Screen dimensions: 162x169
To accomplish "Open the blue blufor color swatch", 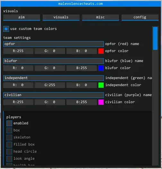I will (x=101, y=68).
